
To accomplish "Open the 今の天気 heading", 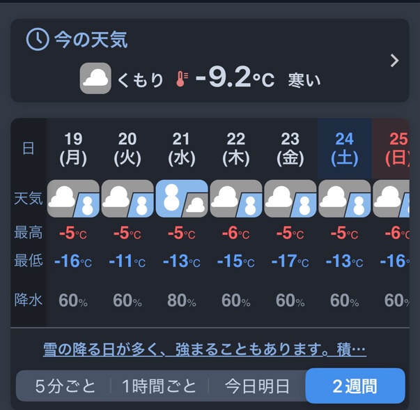I will (91, 40).
